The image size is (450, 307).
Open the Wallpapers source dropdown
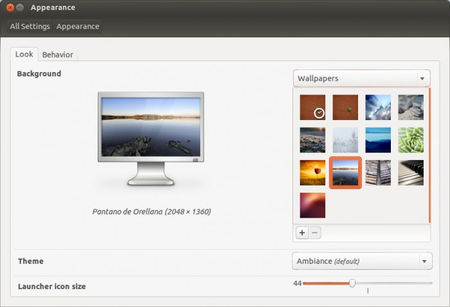[x=361, y=78]
